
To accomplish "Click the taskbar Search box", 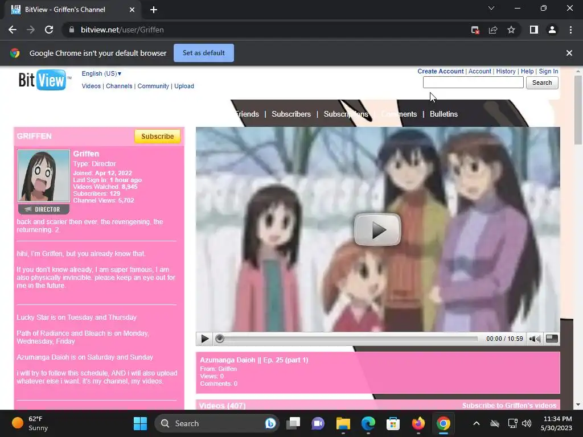I will [x=217, y=423].
